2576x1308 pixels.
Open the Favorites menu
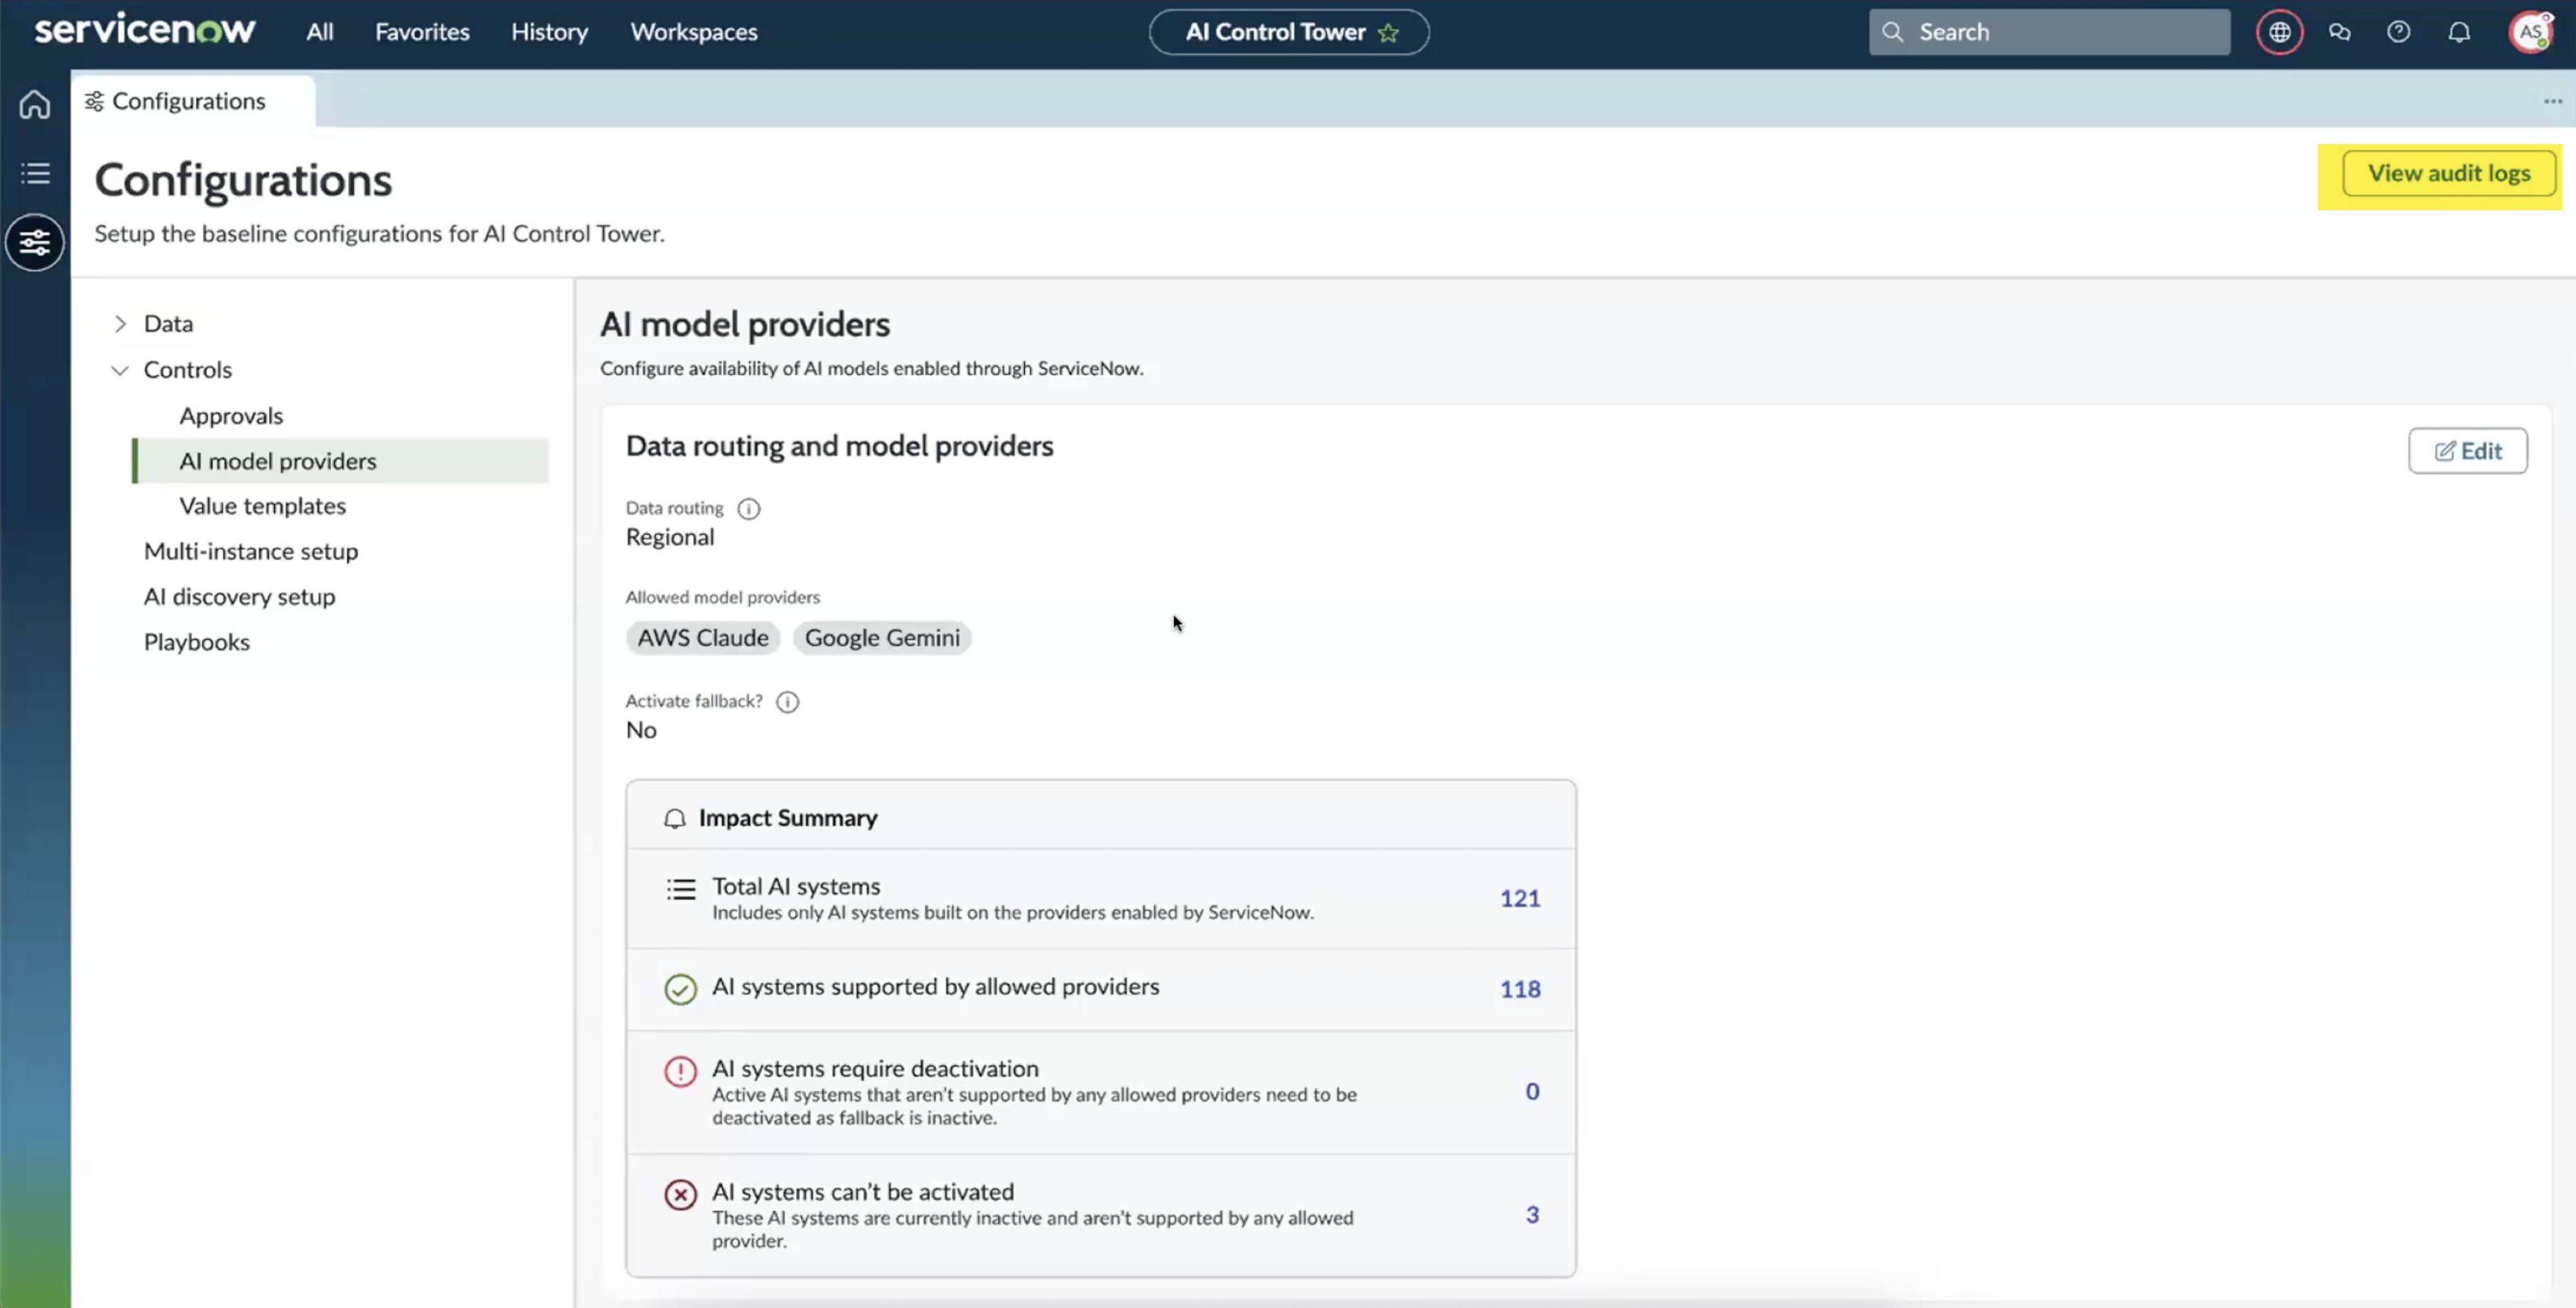click(422, 32)
